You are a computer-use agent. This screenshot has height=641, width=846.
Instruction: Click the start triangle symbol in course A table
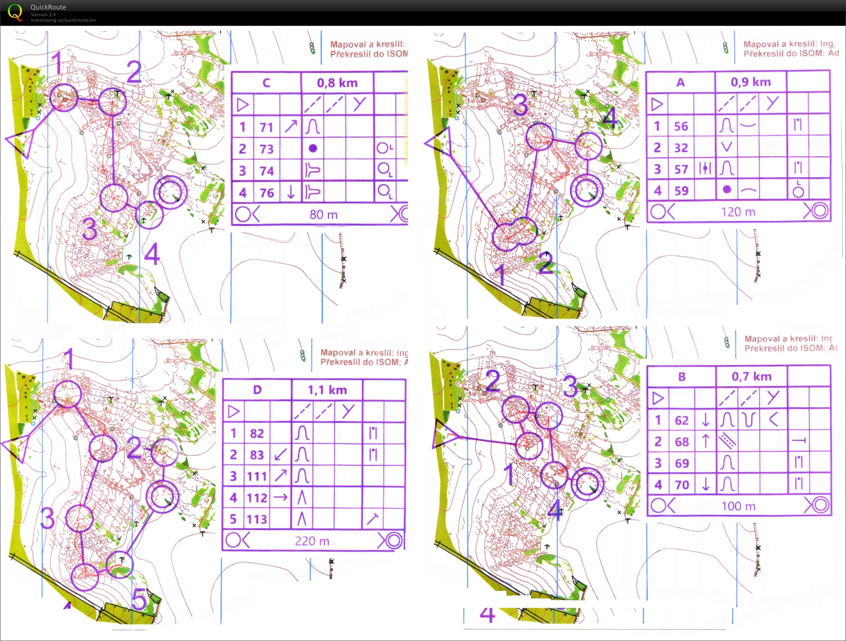(x=657, y=104)
